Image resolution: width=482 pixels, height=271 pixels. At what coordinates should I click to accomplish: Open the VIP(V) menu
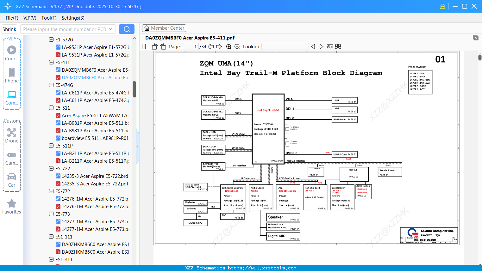tap(30, 18)
